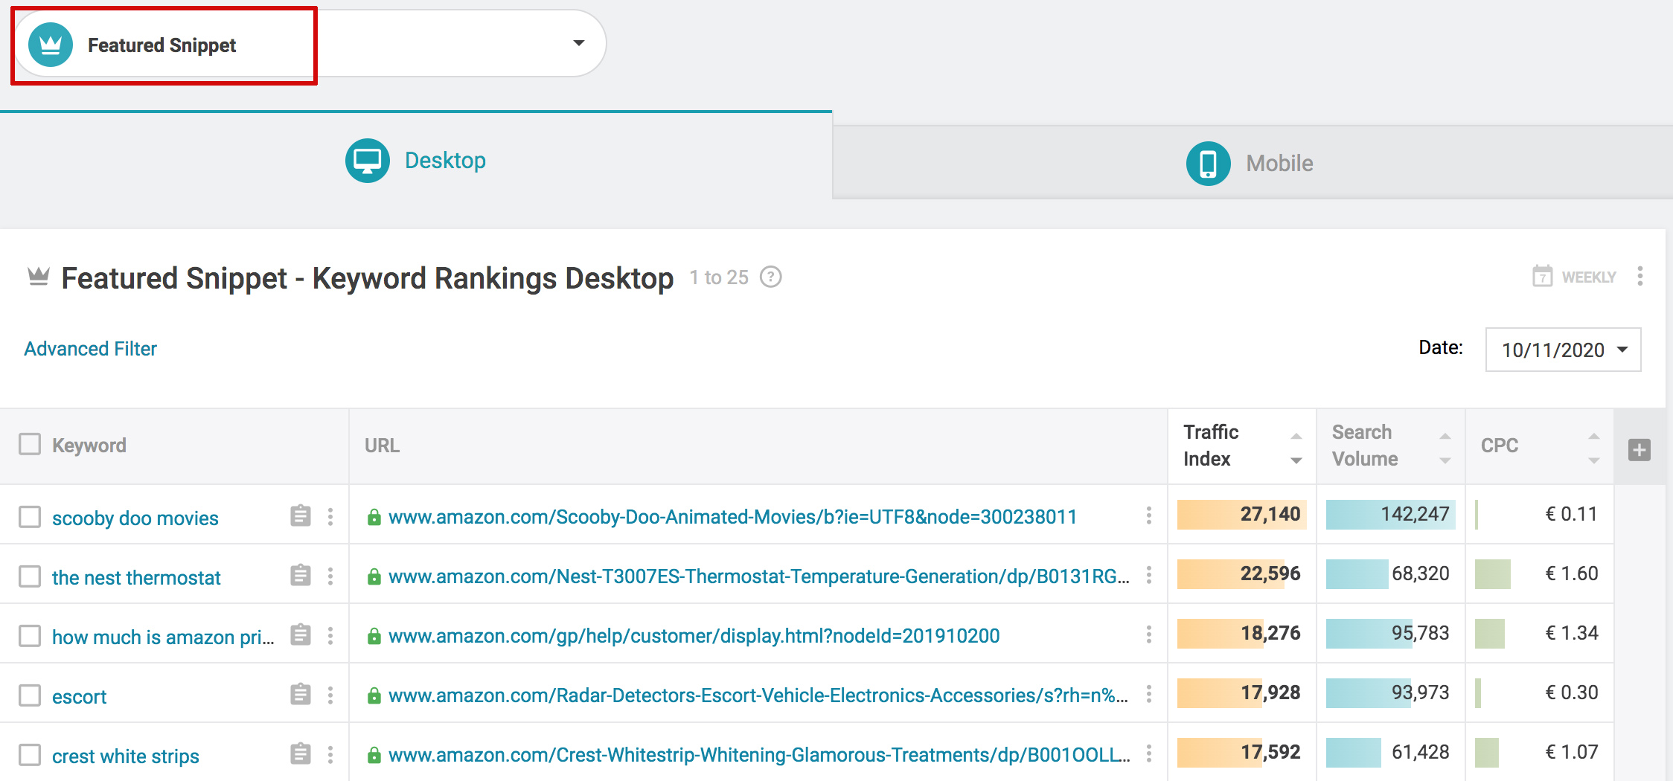
Task: Open keyword options menu for escort
Action: pos(330,695)
